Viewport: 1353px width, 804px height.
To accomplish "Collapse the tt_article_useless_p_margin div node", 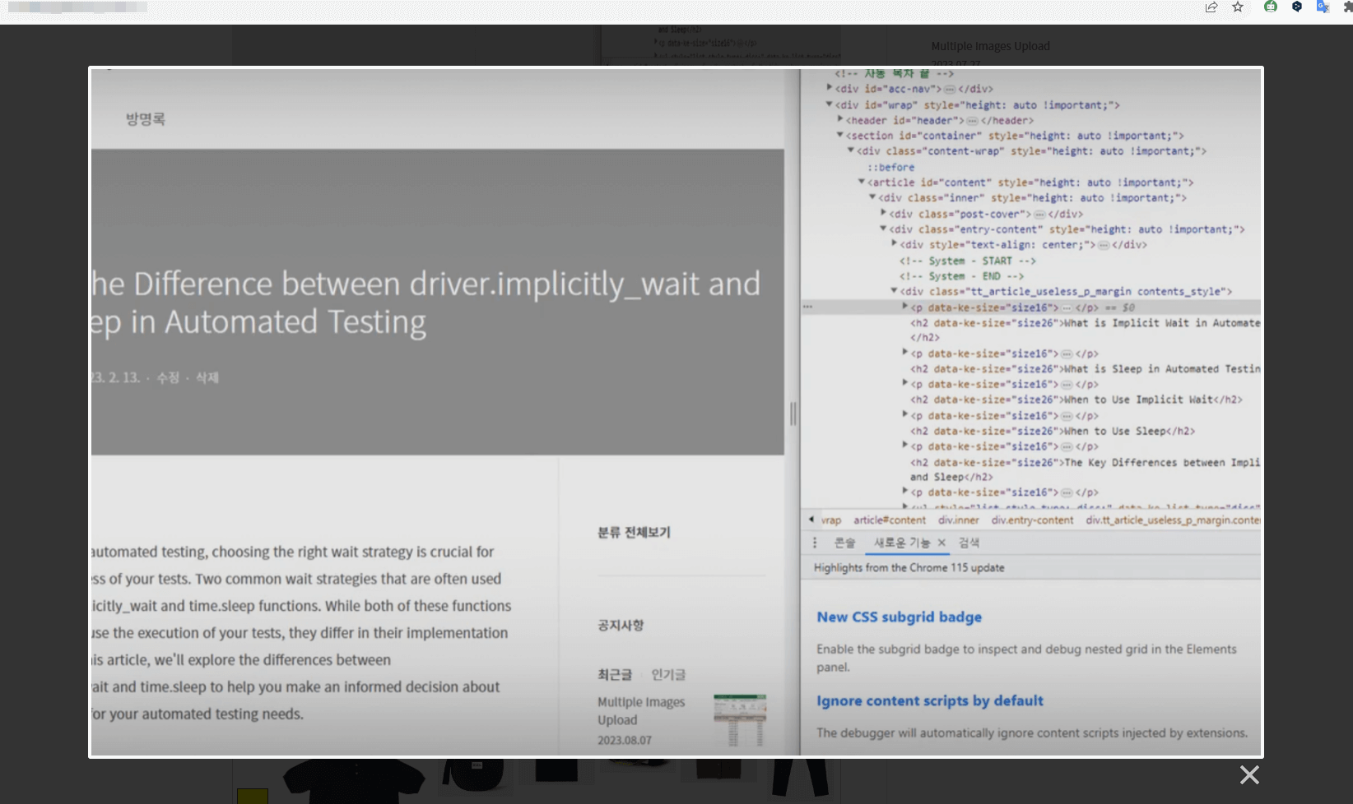I will (x=894, y=291).
